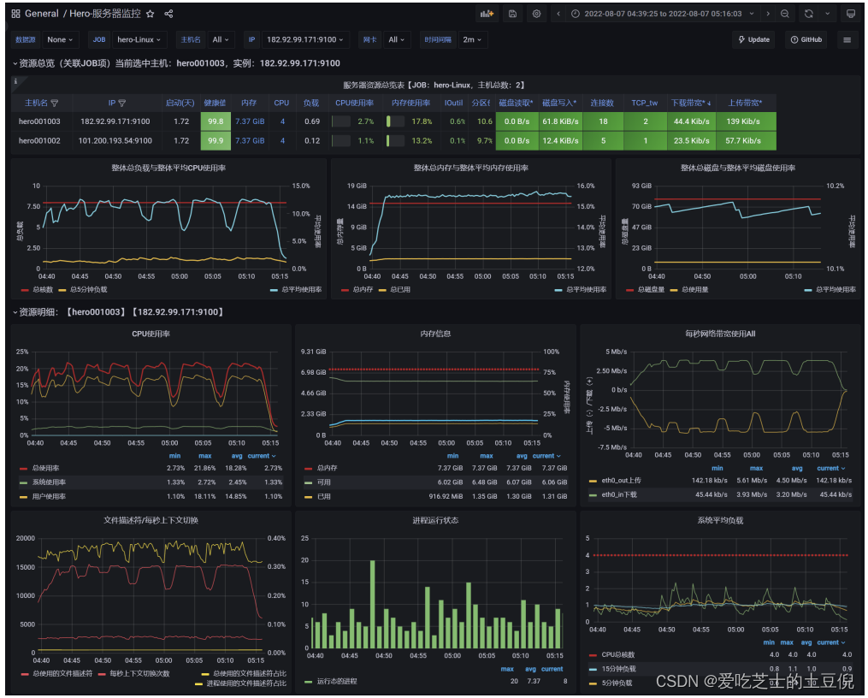
Task: Open the dashboards grid icon beside General
Action: click(x=15, y=14)
